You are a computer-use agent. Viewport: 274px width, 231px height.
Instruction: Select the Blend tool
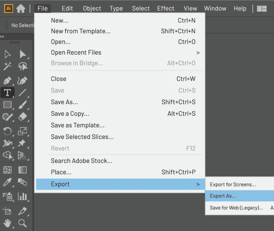click(23, 182)
